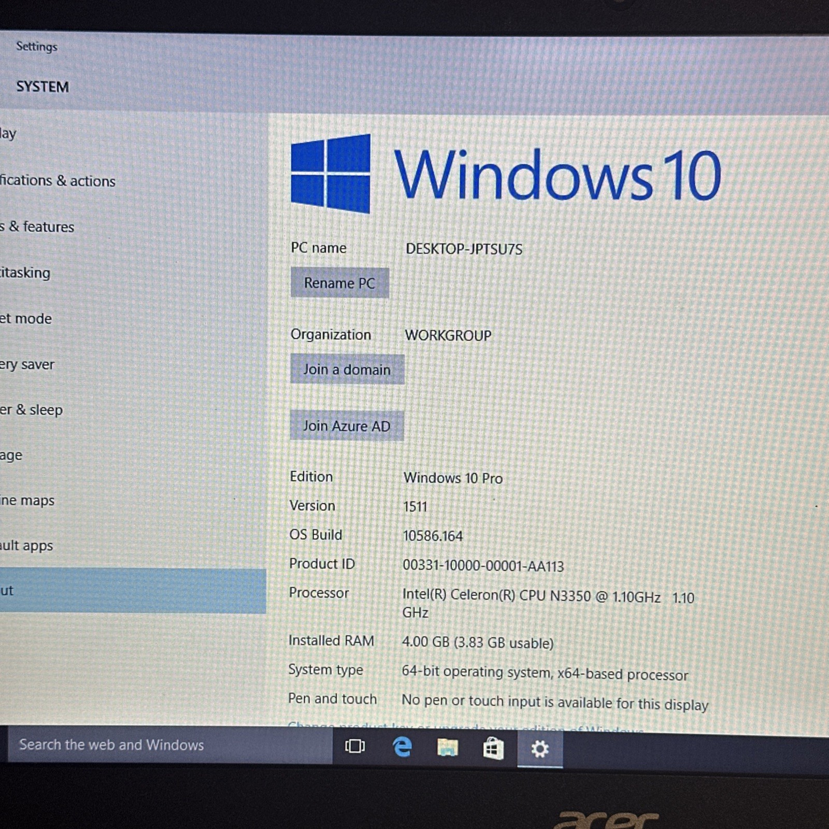
Task: Open Default apps settings
Action: pos(26,546)
